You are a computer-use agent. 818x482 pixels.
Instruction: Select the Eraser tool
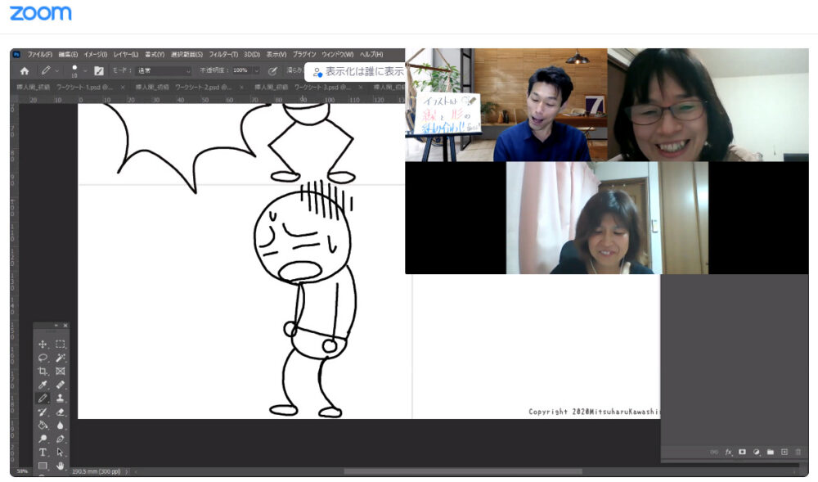pyautogui.click(x=61, y=412)
